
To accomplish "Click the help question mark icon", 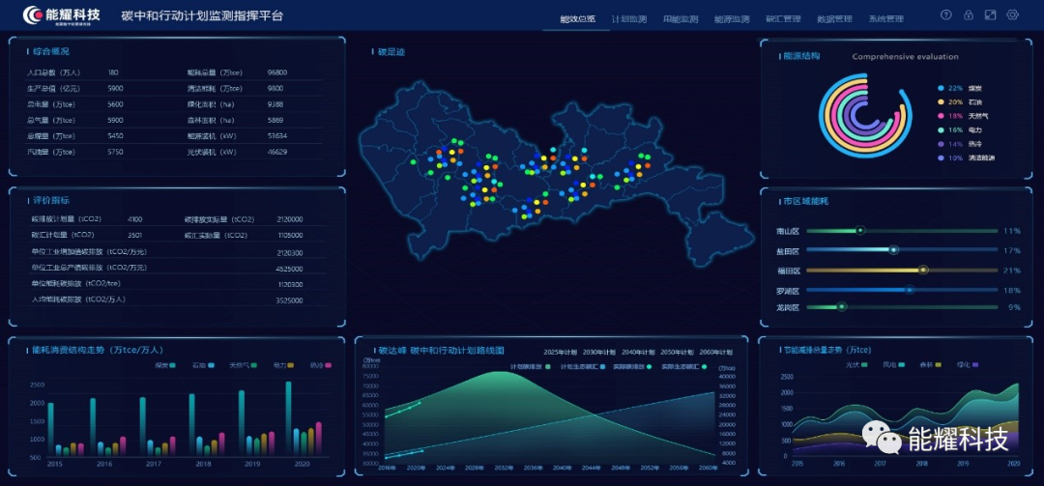I will (944, 15).
